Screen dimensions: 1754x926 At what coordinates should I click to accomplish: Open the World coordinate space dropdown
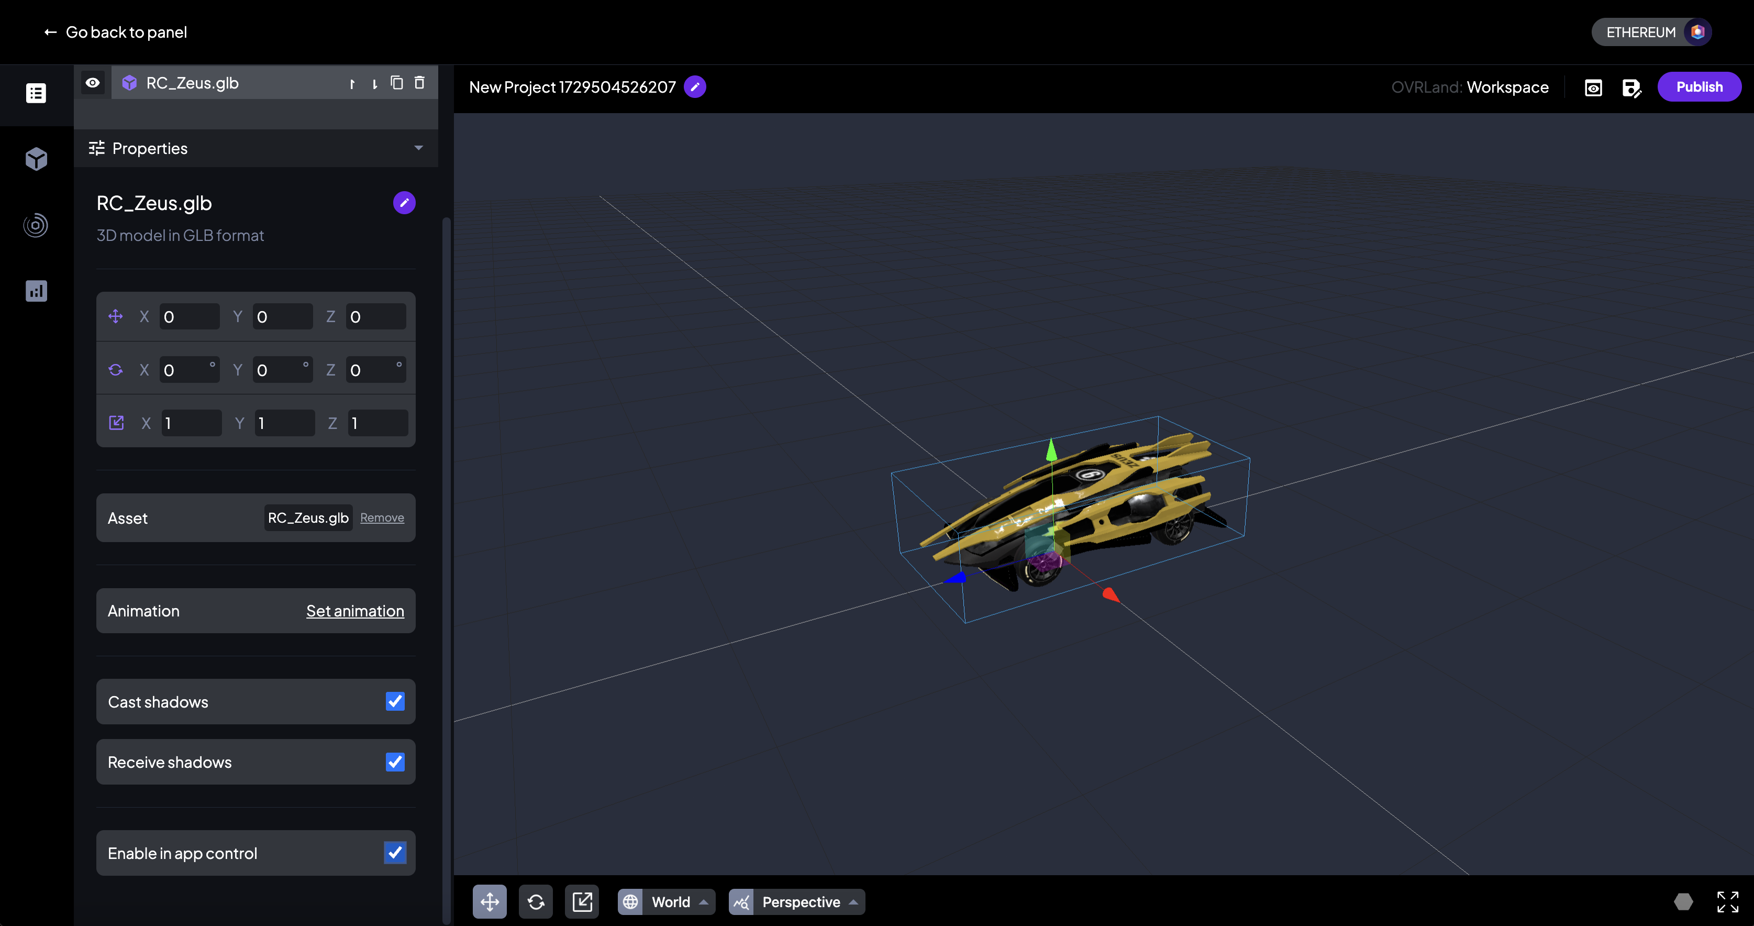[x=666, y=901]
